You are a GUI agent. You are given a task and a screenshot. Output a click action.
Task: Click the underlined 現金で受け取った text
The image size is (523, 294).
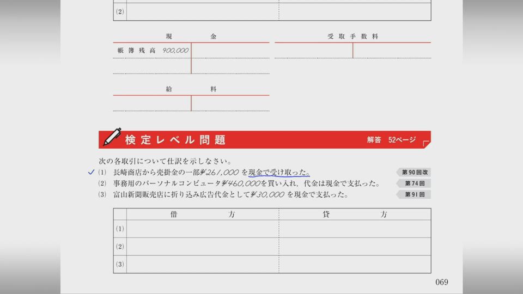(x=278, y=172)
